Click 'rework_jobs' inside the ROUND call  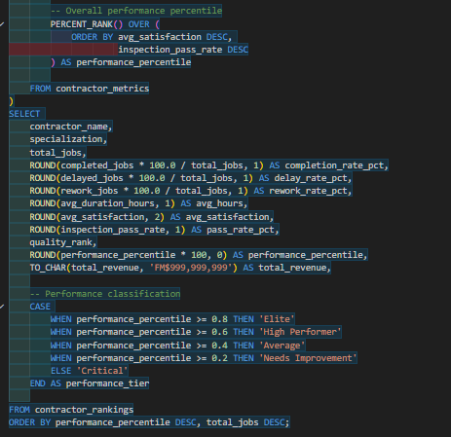[90, 191]
